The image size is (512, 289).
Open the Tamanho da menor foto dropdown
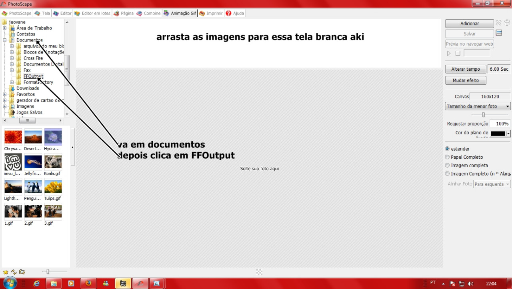tap(478, 106)
